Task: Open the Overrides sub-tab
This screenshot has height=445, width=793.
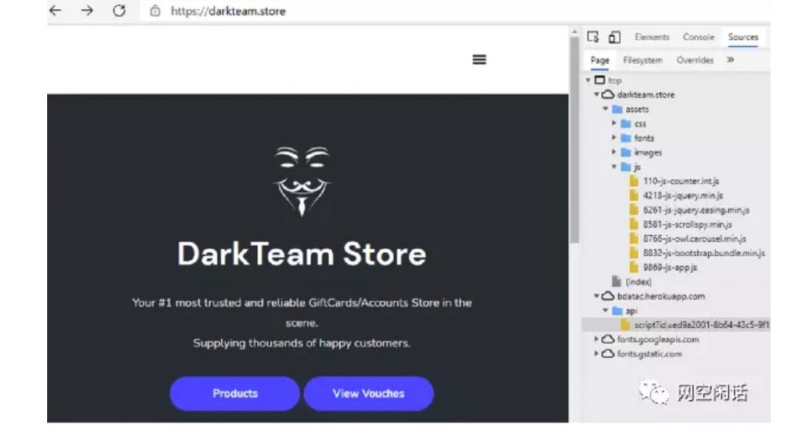Action: pyautogui.click(x=695, y=60)
